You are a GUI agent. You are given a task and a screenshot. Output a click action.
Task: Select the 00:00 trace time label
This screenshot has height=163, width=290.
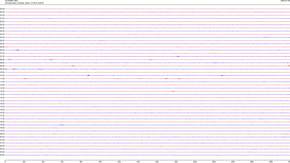(x=2, y=9)
